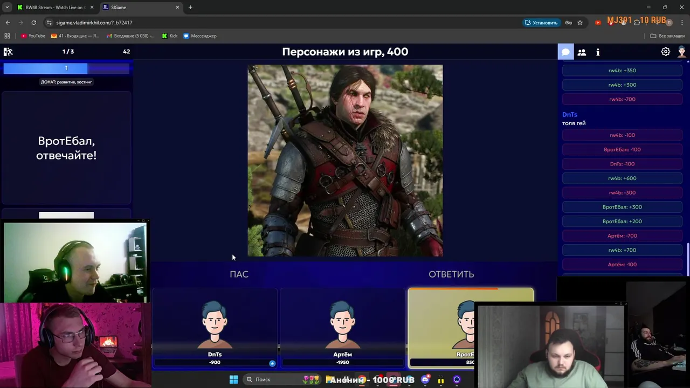Click the star badge on DnTs card
The width and height of the screenshot is (690, 388).
tap(272, 364)
